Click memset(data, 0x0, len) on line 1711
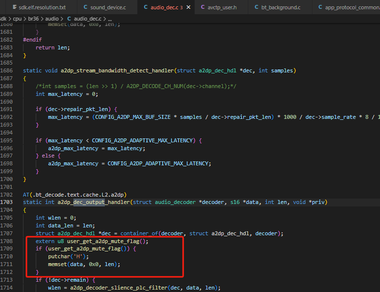Viewport: 380px width, 292px height. (84, 265)
